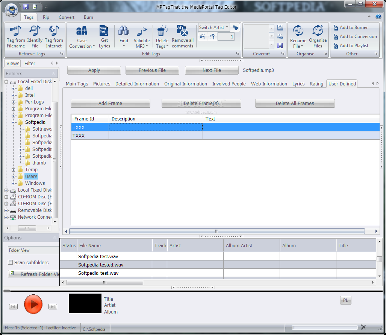Click the X icon in status bar
Screen dimensions: 386x335
point(363,327)
